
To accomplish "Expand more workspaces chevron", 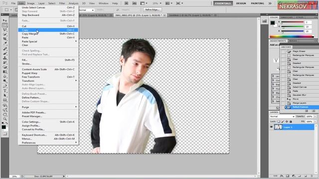I will point(270,3).
